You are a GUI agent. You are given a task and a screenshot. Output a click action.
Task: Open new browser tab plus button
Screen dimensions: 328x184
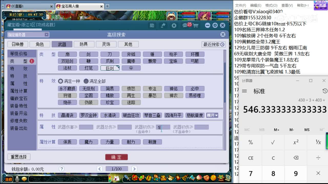click(x=107, y=6)
